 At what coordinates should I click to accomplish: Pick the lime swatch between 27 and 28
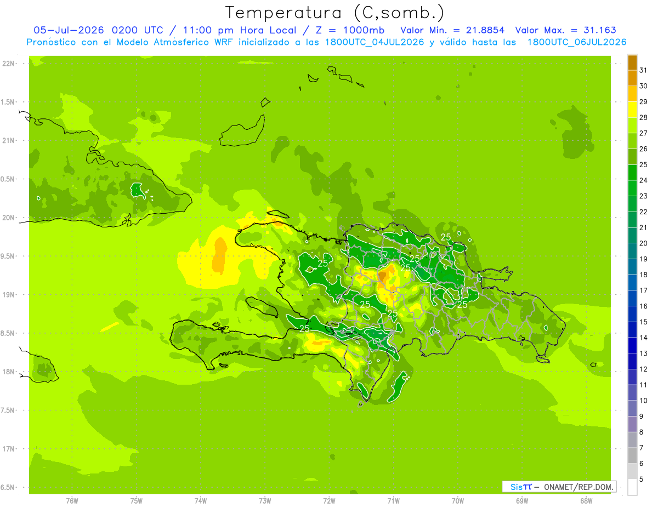[x=632, y=125]
